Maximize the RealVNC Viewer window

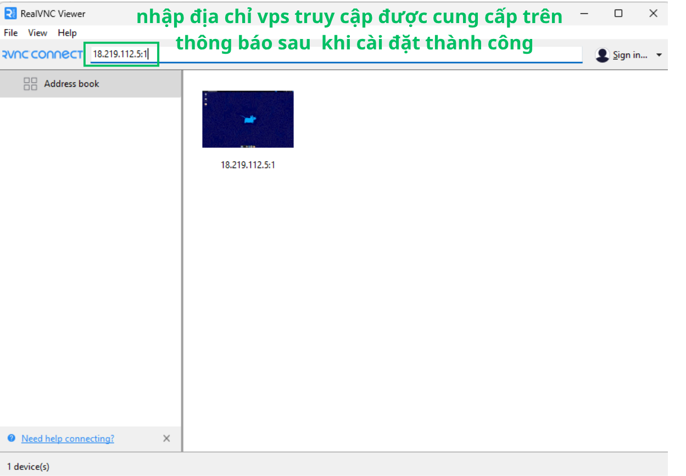[x=618, y=14]
